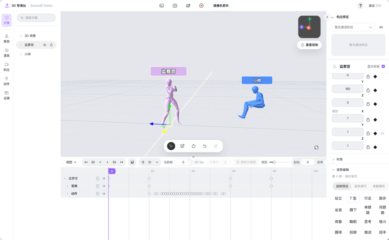
Task: Undo with the viewport toolbar arrow
Action: click(205, 146)
